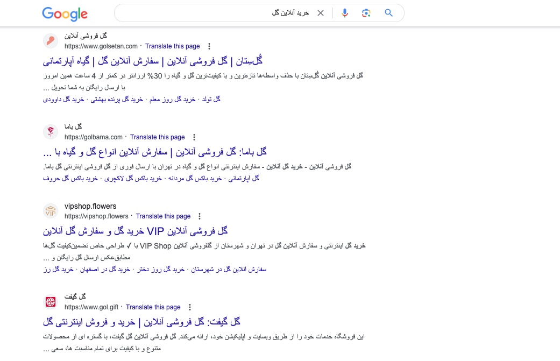The image size is (560, 361).
Task: Click site name vipshop.flowers
Action: click(x=90, y=207)
